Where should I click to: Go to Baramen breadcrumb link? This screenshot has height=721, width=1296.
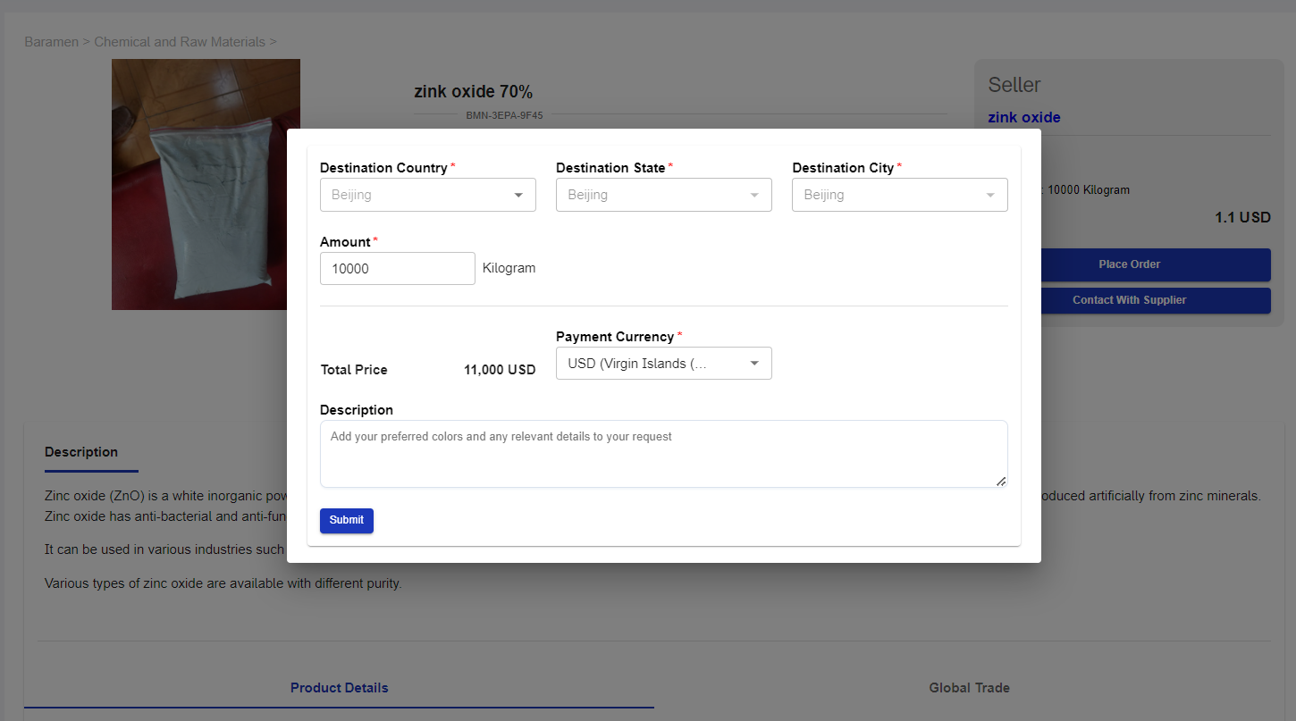pos(51,42)
